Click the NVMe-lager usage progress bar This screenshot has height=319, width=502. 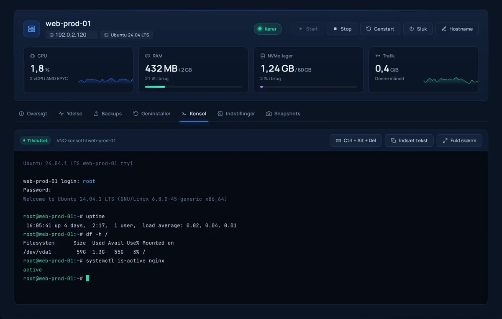[309, 87]
